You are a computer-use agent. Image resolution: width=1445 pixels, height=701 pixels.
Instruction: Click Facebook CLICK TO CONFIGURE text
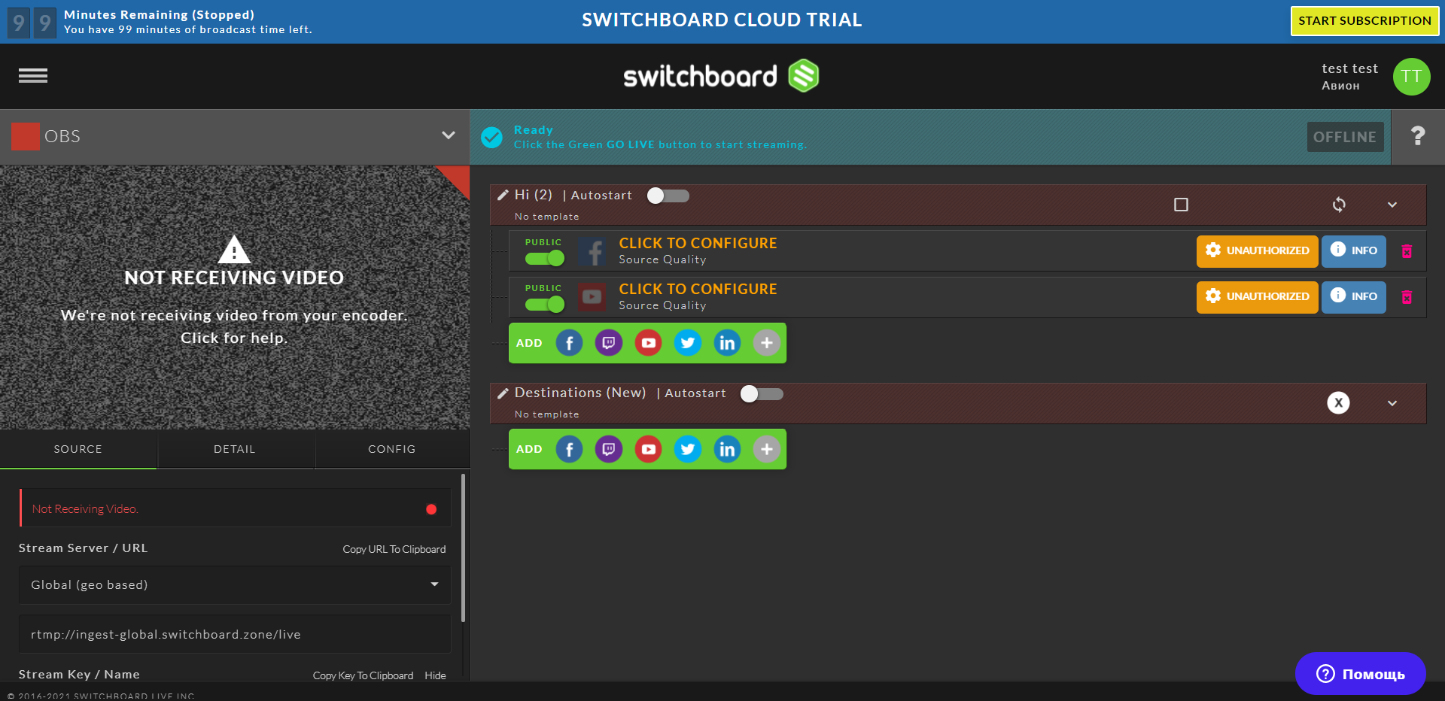click(698, 244)
